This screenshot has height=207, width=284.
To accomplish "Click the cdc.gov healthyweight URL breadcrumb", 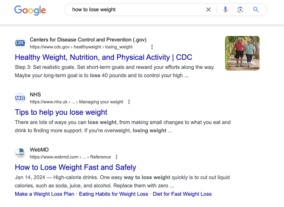I will click(x=81, y=47).
